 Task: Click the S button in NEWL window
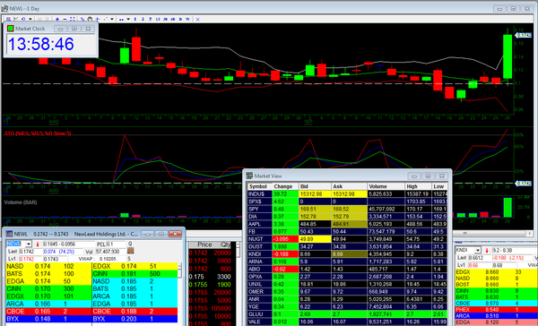pyautogui.click(x=129, y=259)
